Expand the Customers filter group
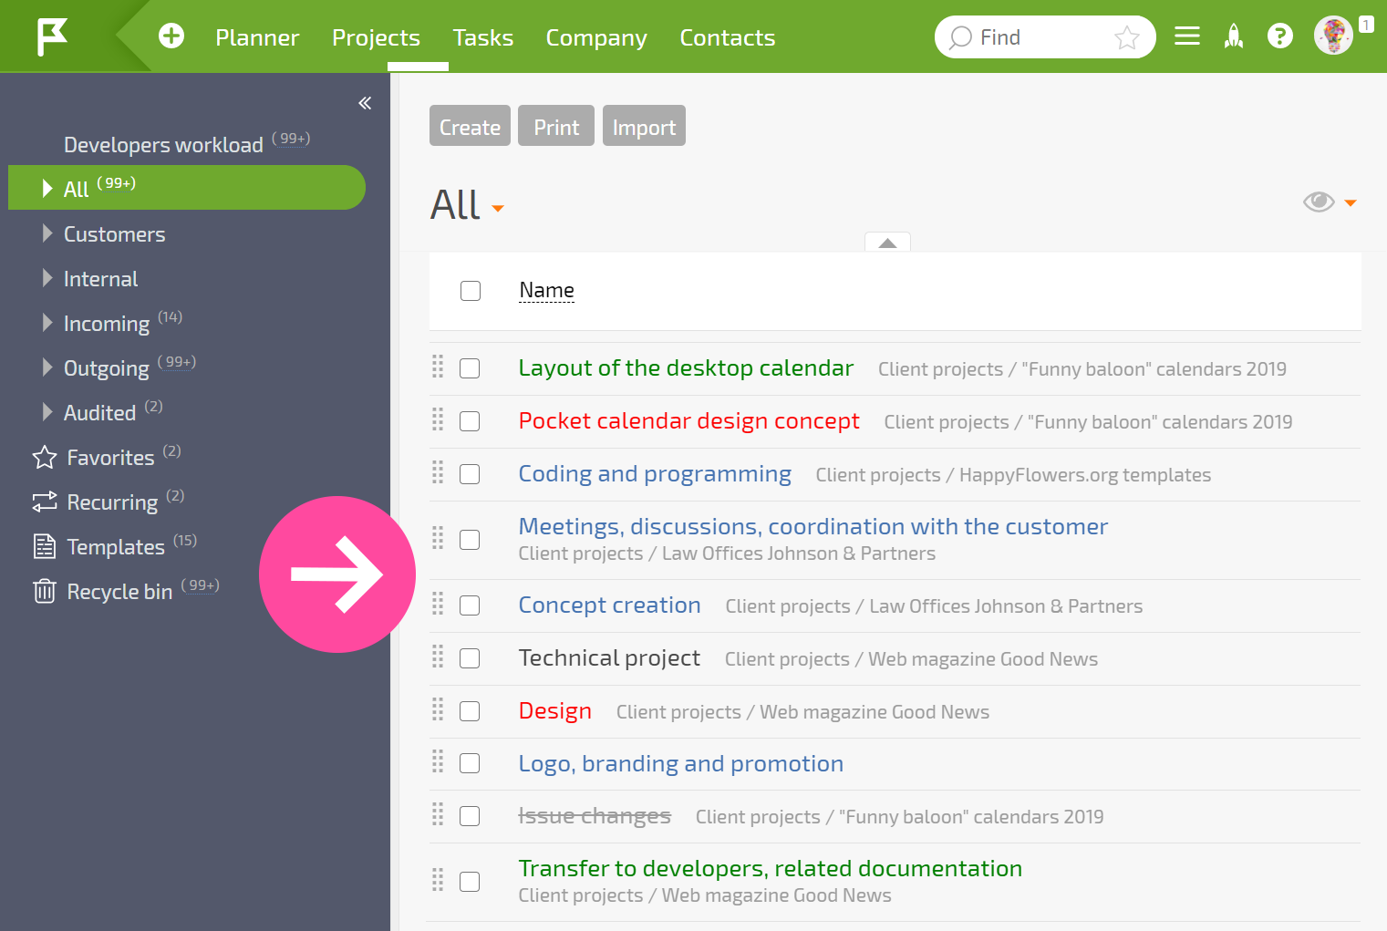 [47, 233]
